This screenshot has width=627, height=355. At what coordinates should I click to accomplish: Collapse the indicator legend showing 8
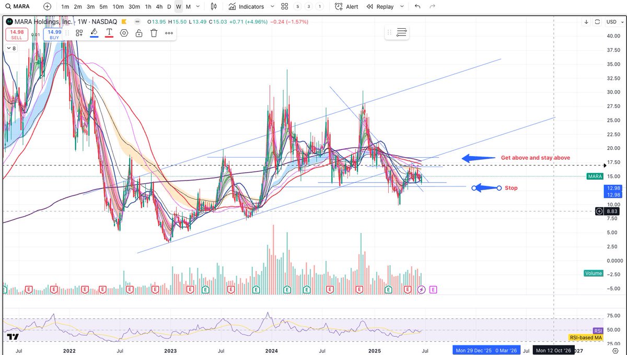coord(10,48)
